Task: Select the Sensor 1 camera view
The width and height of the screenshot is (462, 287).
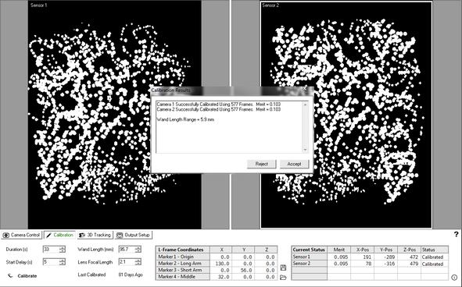Action: pyautogui.click(x=115, y=115)
